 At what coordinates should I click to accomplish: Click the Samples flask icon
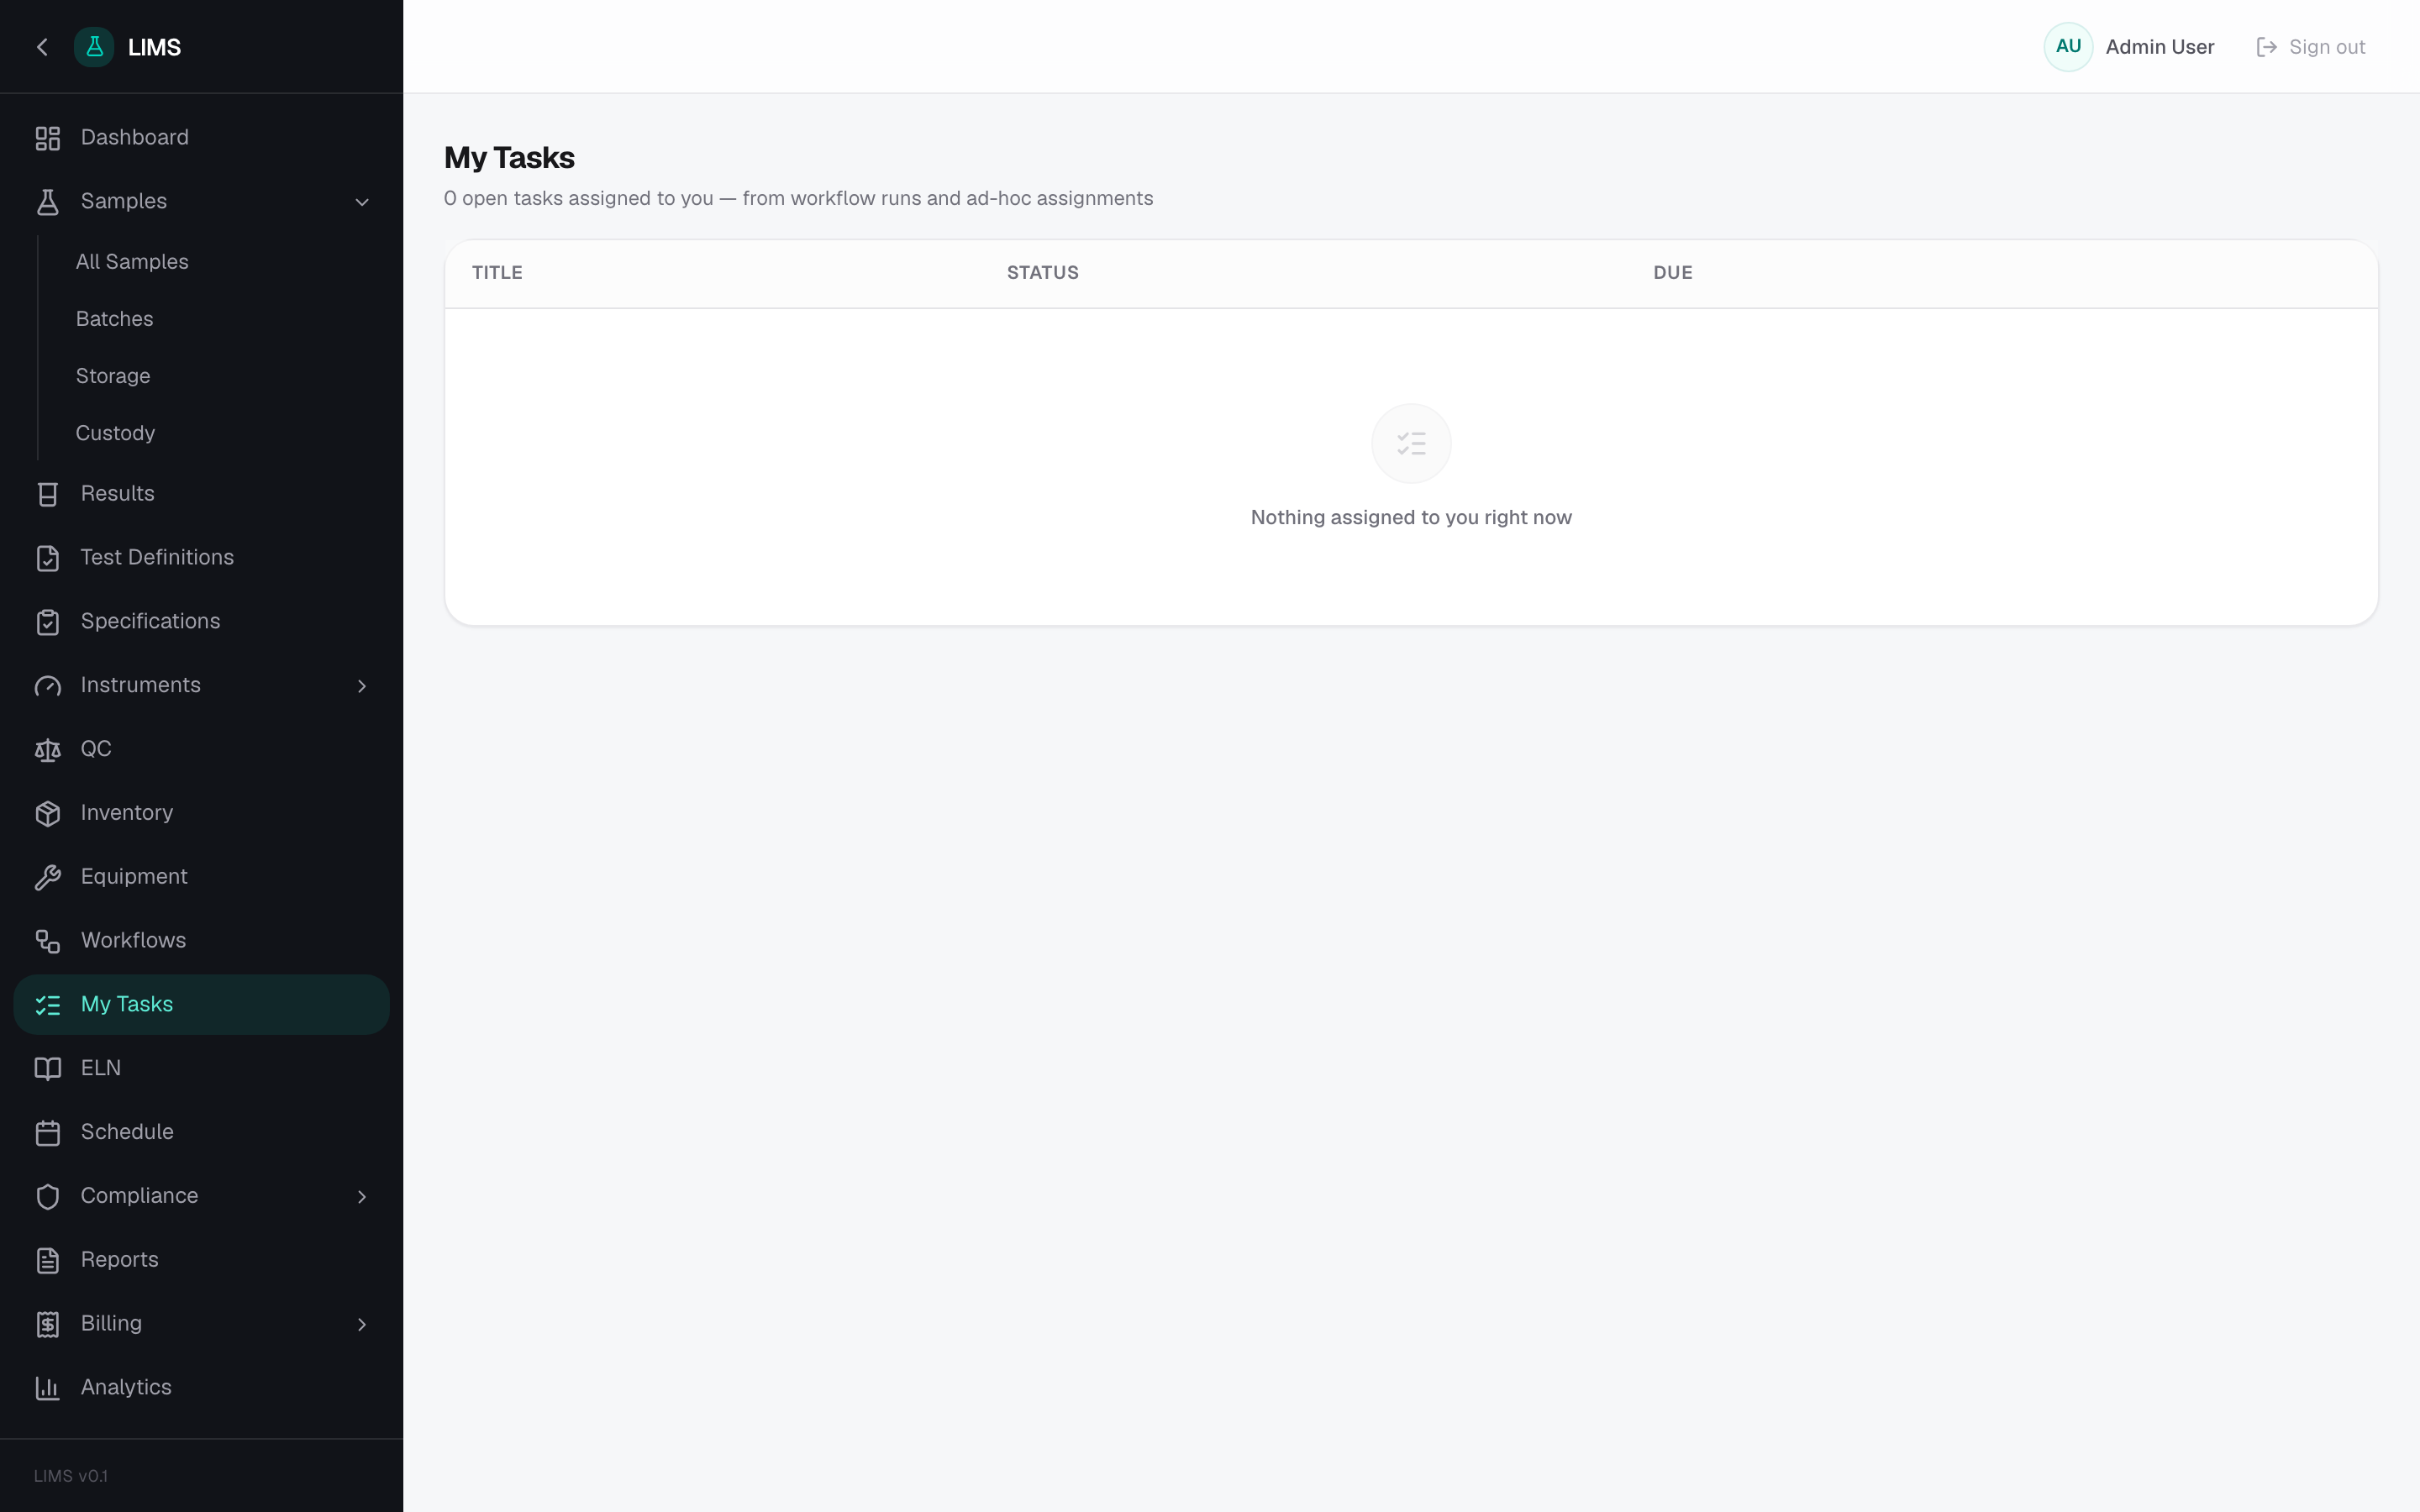[48, 202]
